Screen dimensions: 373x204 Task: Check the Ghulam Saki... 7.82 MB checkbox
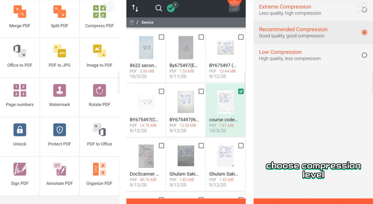201,145
